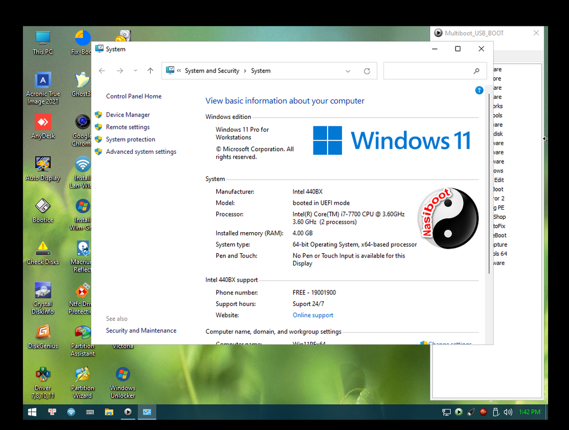Open the Ghost desktop icon
The width and height of the screenshot is (569, 430).
pyautogui.click(x=81, y=84)
